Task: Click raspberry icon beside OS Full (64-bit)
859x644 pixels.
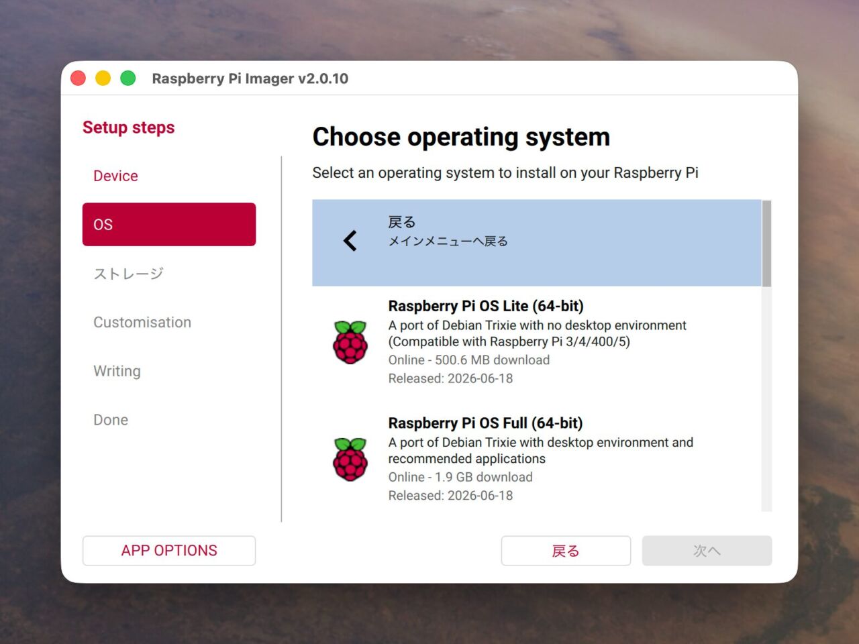Action: [x=350, y=460]
